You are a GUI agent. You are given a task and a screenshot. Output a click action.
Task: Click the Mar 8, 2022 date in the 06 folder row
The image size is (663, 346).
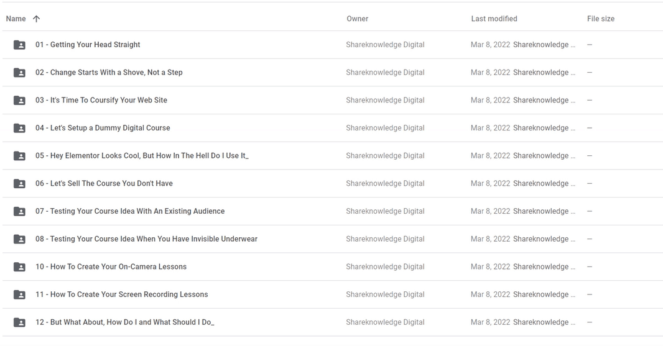point(490,183)
